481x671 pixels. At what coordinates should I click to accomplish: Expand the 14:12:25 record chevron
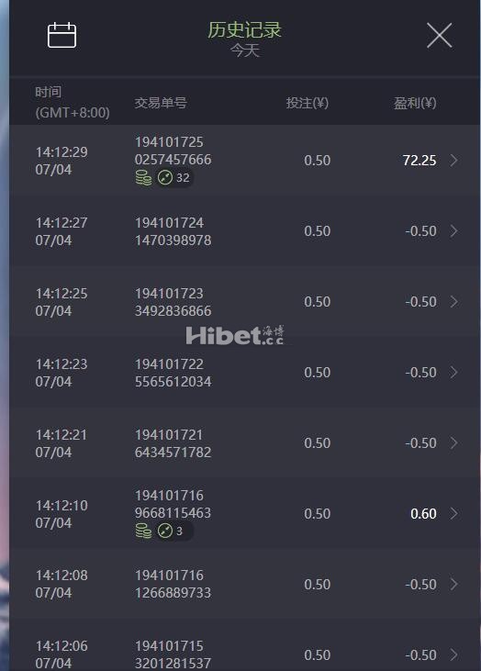click(x=453, y=302)
